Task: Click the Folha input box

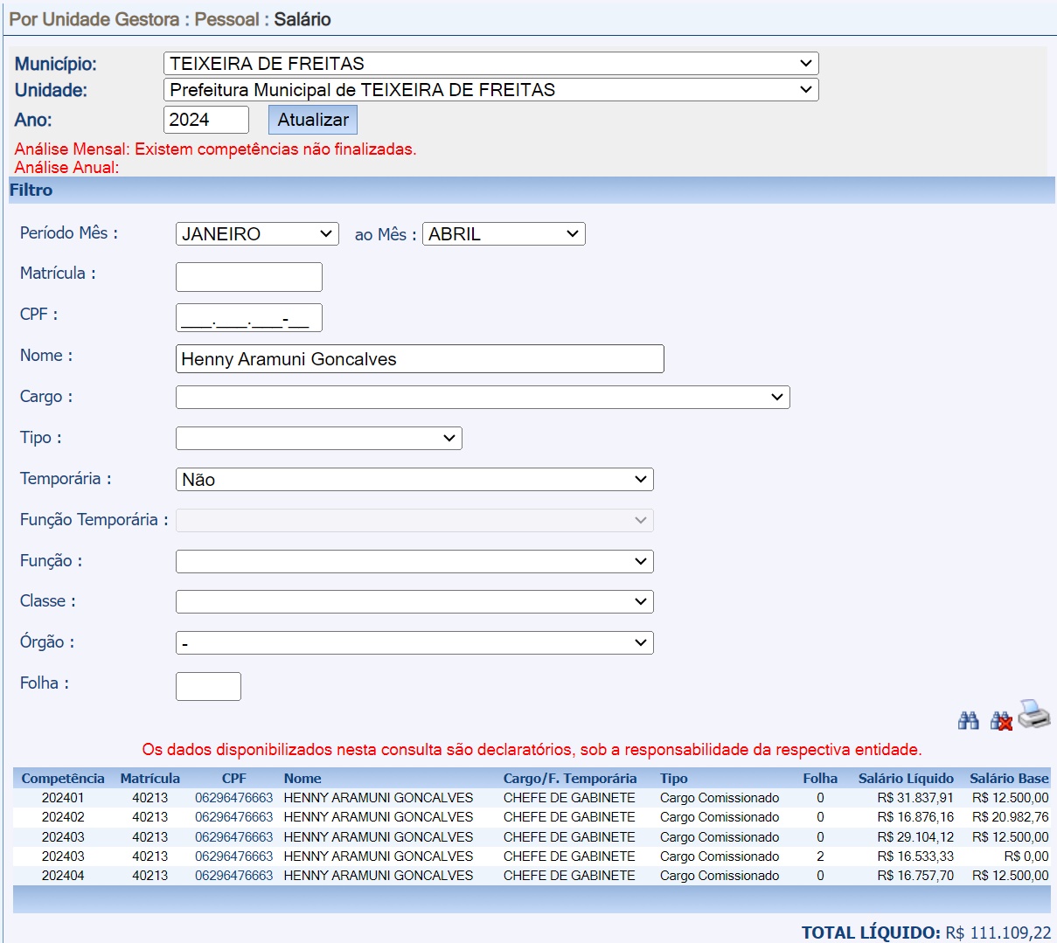Action: click(x=208, y=686)
